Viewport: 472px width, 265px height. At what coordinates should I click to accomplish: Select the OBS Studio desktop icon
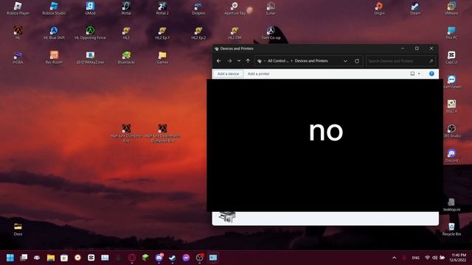coord(451,131)
